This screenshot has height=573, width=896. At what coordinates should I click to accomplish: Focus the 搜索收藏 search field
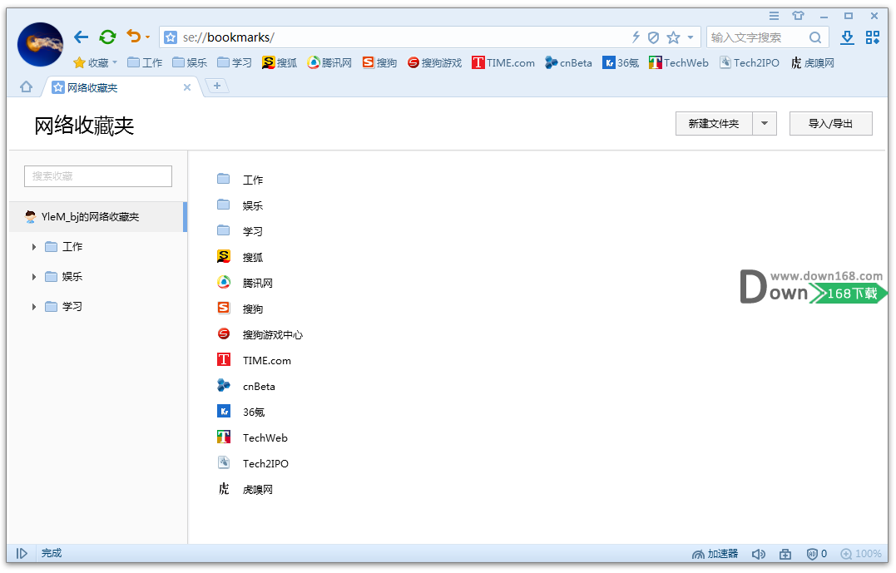[x=98, y=176]
